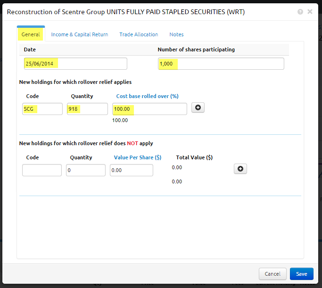The height and width of the screenshot is (288, 322).
Task: Focus the Quantity field containing 0
Action: pos(86,170)
